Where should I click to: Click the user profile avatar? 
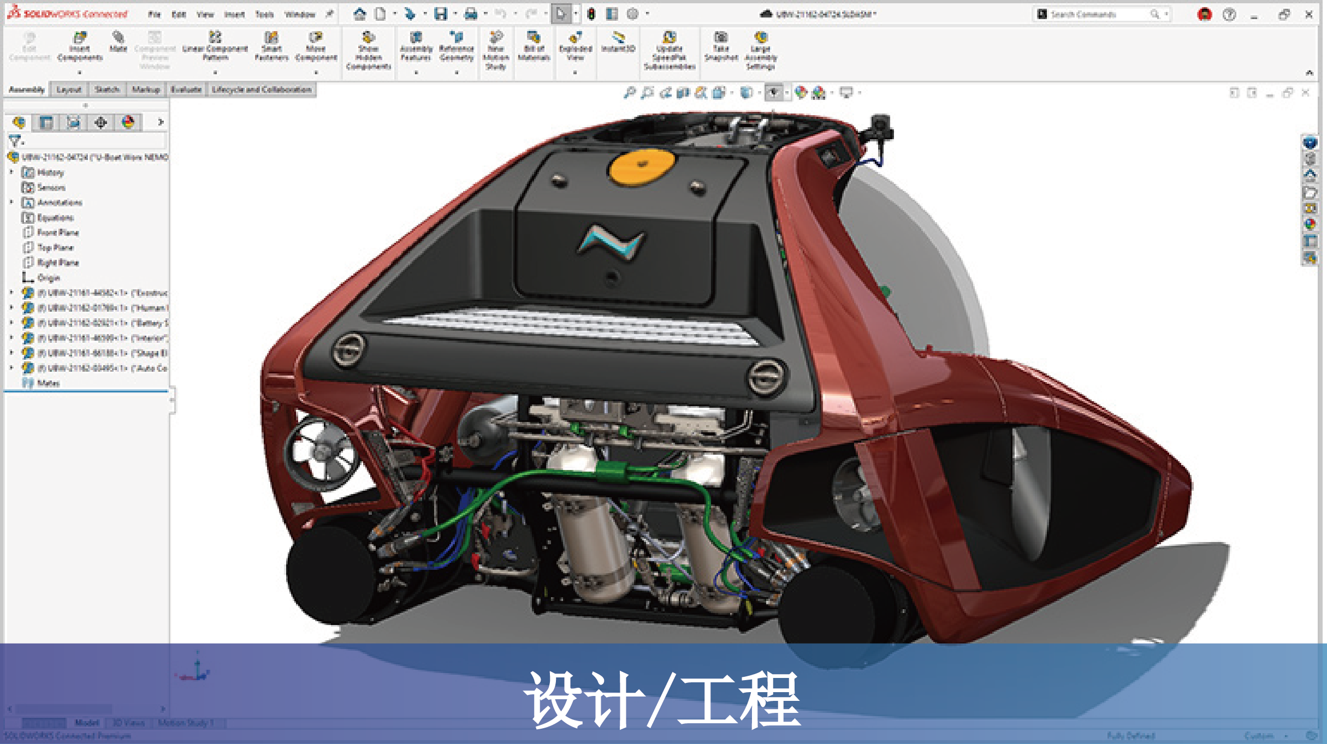(1204, 15)
